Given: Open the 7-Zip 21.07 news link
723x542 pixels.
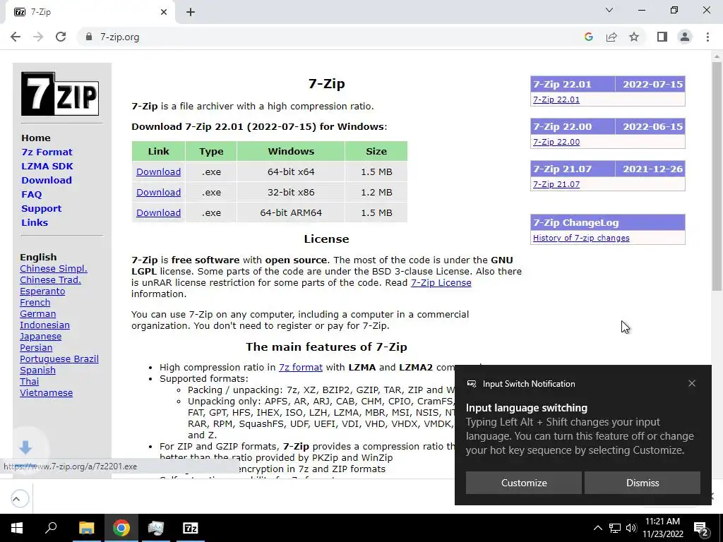Looking at the screenshot, I should pyautogui.click(x=556, y=184).
